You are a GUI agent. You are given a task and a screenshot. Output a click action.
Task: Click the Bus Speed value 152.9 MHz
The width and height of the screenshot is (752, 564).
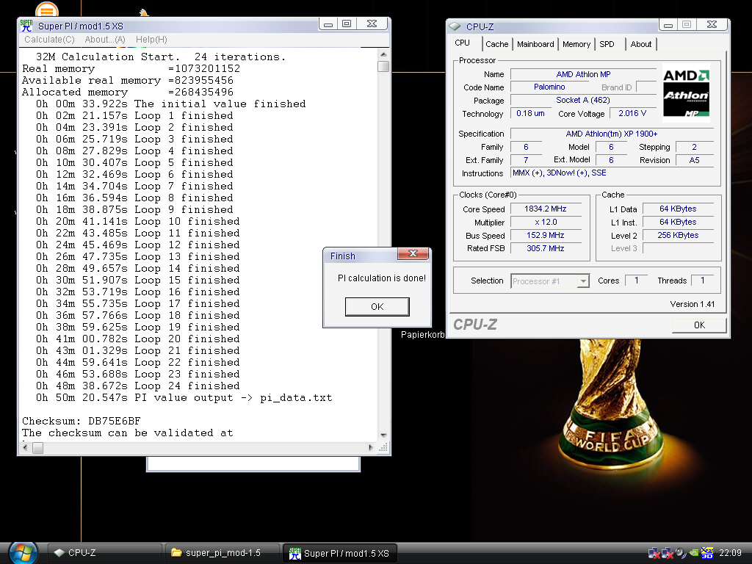[546, 235]
